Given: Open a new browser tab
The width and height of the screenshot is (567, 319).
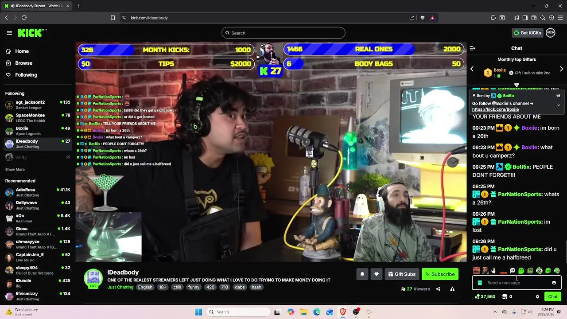Looking at the screenshot, I should click(78, 6).
